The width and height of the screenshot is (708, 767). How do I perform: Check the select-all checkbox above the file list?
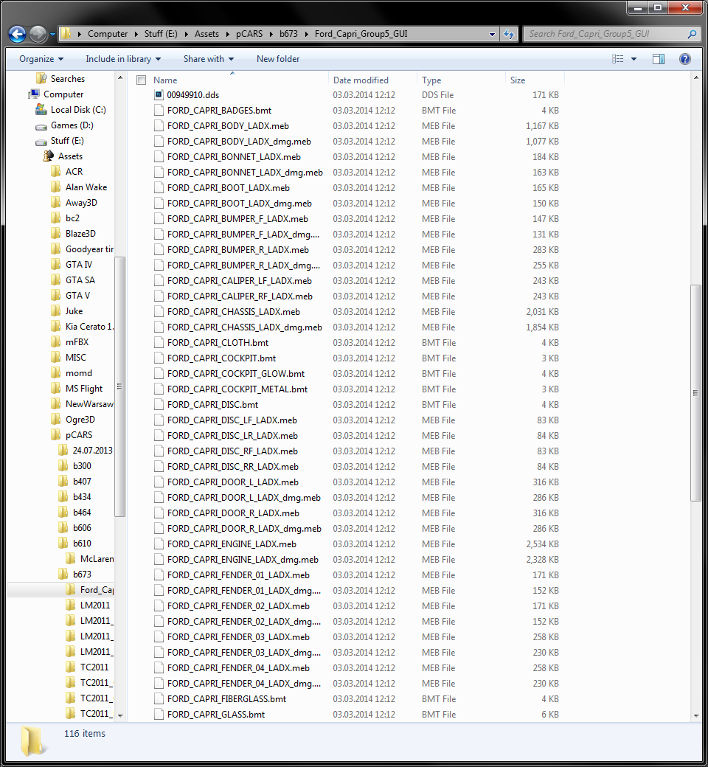(x=140, y=80)
